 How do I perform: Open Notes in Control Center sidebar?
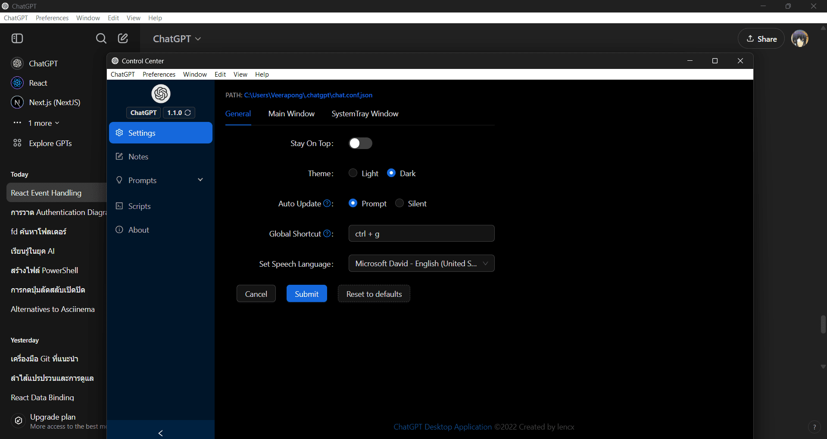pyautogui.click(x=161, y=156)
